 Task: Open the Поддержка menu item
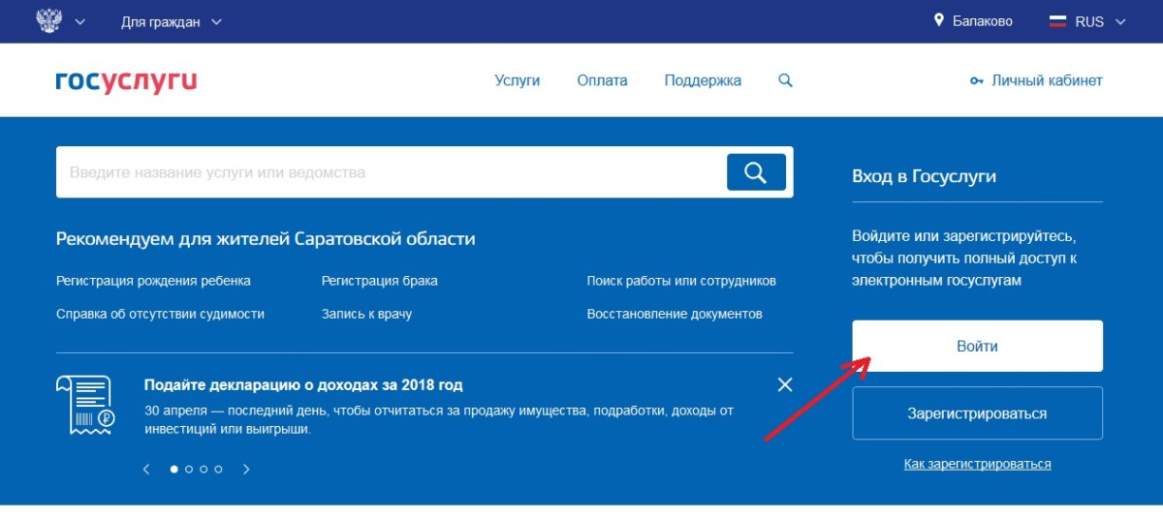(x=703, y=81)
